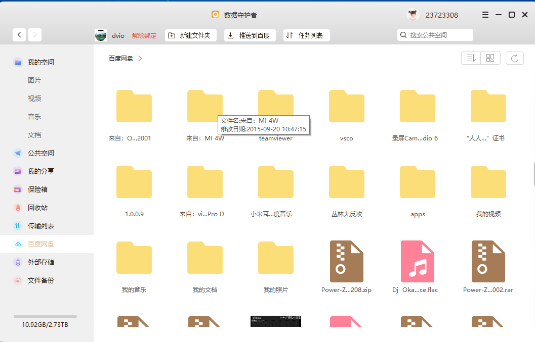This screenshot has width=535, height=342.
Task: Click the vertical scrollbar thumb
Action: [534, 174]
